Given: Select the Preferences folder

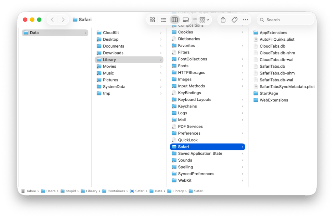Looking at the screenshot, I should [x=189, y=133].
